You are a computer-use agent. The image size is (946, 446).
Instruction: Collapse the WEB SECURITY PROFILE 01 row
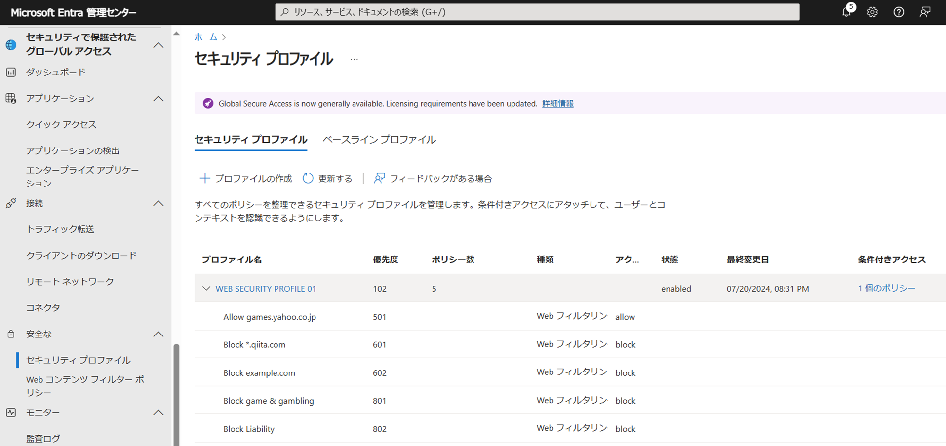[x=206, y=289]
